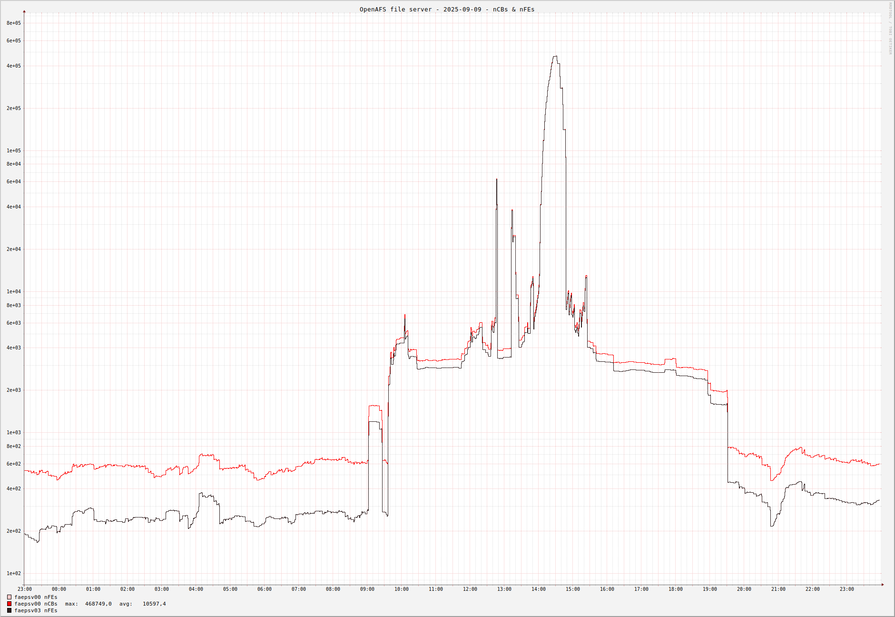
Task: Click the faepsv03 nFEs black legend swatch
Action: (x=9, y=610)
